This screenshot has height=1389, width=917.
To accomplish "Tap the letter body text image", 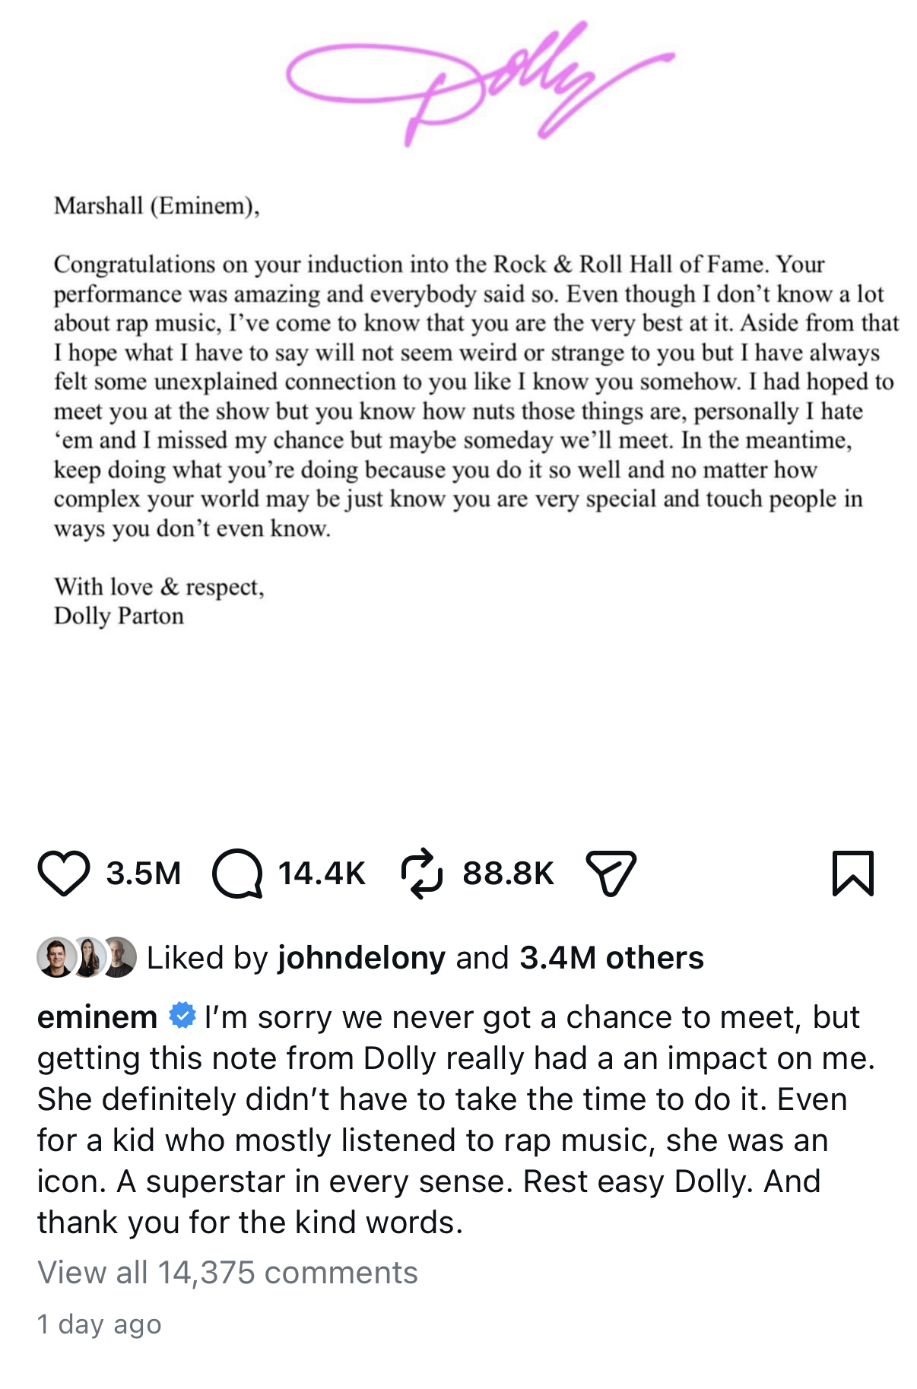I will point(476,396).
